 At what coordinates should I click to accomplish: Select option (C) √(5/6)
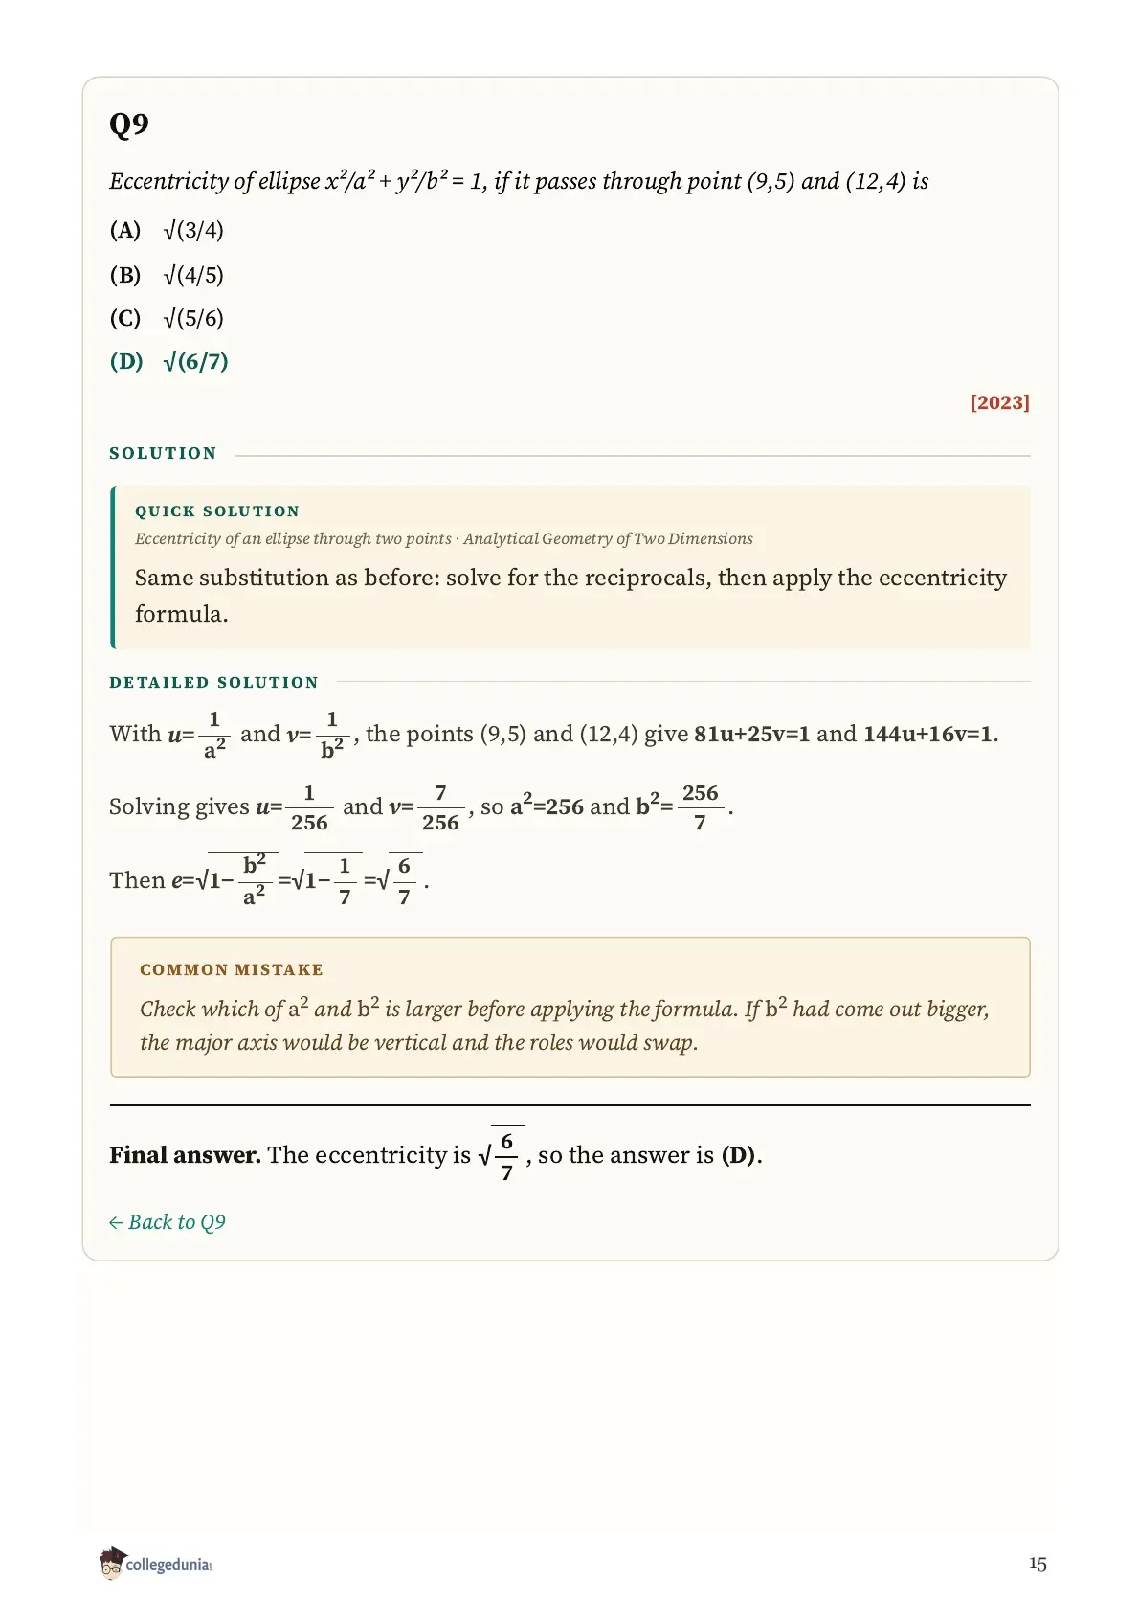click(x=167, y=318)
